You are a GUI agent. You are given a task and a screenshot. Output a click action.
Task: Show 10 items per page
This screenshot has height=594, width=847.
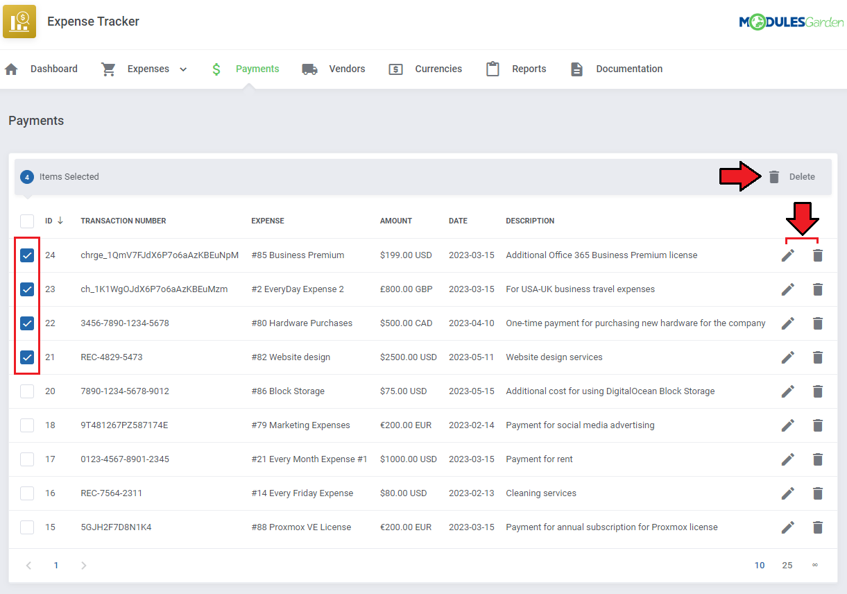(x=760, y=566)
